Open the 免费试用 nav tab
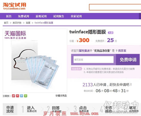Image resolution: width=141 pixels, height=116 pixels. tap(24, 16)
